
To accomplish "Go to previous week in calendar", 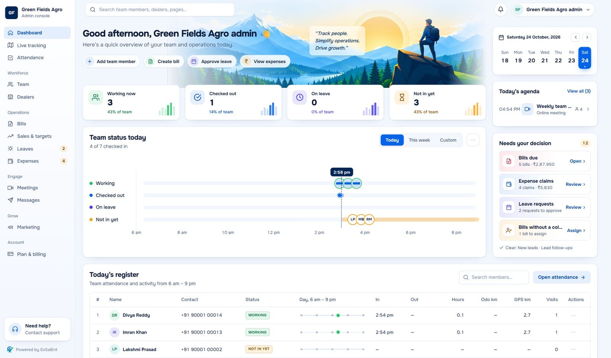I will click(x=575, y=37).
